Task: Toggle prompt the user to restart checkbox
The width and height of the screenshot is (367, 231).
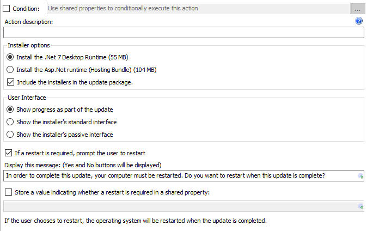Action: 8,153
